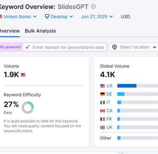The image size is (158, 154).
Task: Switch to the Bulk Analysis tab
Action: point(40,31)
